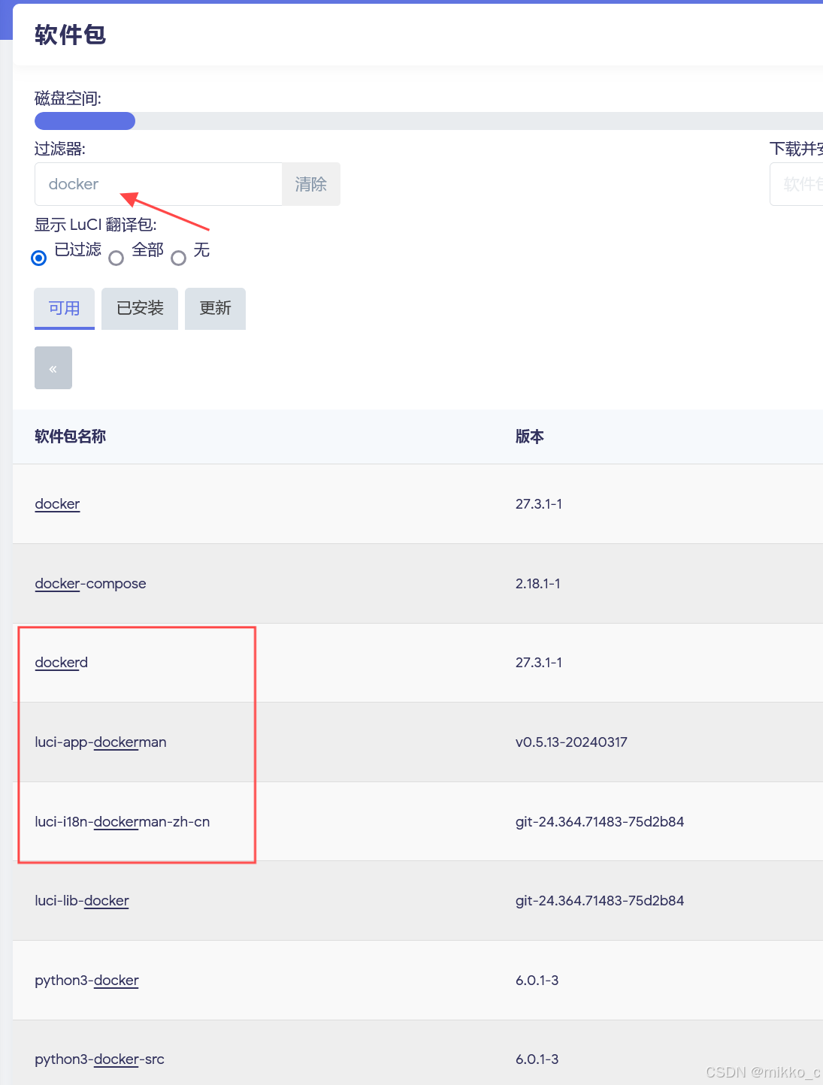Screen dimensions: 823x1085
Task: Select the 全部 radio option
Action: tap(116, 258)
